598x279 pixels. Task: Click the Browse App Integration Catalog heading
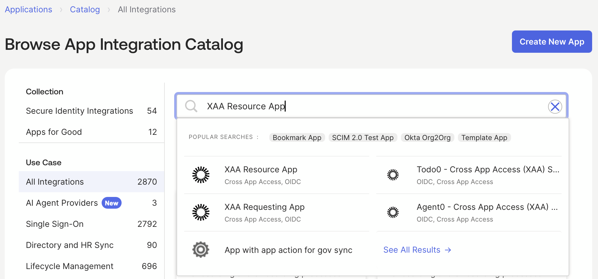click(x=124, y=44)
